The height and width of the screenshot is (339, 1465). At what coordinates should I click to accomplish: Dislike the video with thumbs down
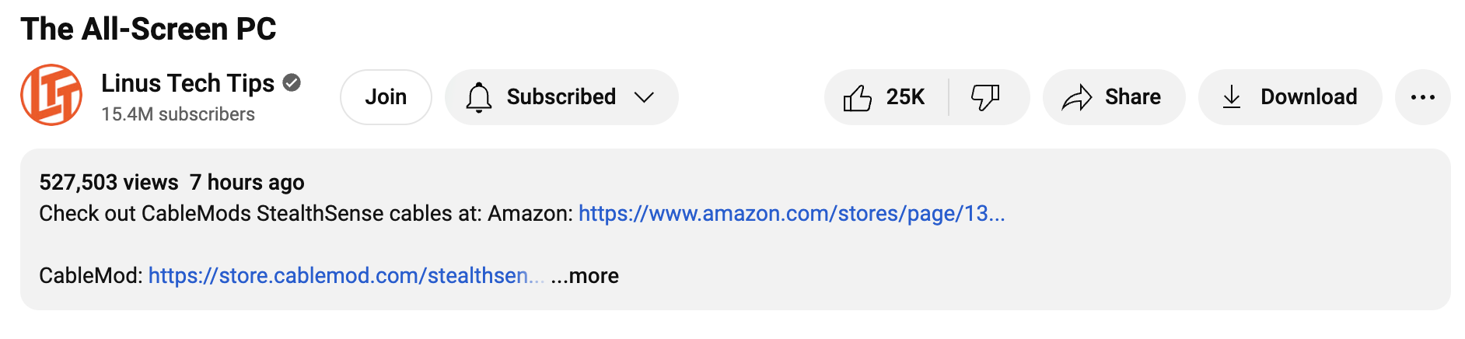[x=985, y=97]
